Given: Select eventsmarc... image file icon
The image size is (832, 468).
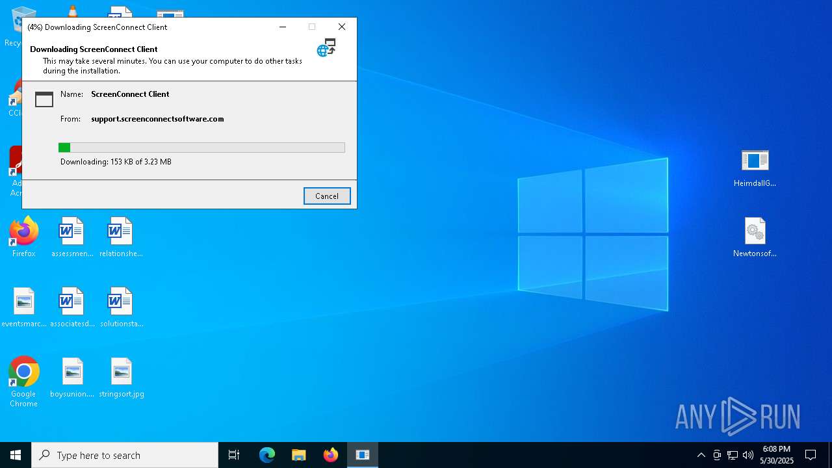Looking at the screenshot, I should pyautogui.click(x=24, y=307).
